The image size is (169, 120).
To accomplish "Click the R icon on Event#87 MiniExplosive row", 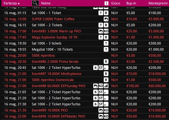I will coord(106,74).
